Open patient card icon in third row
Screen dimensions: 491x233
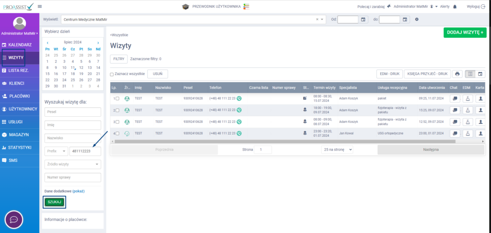(x=479, y=122)
